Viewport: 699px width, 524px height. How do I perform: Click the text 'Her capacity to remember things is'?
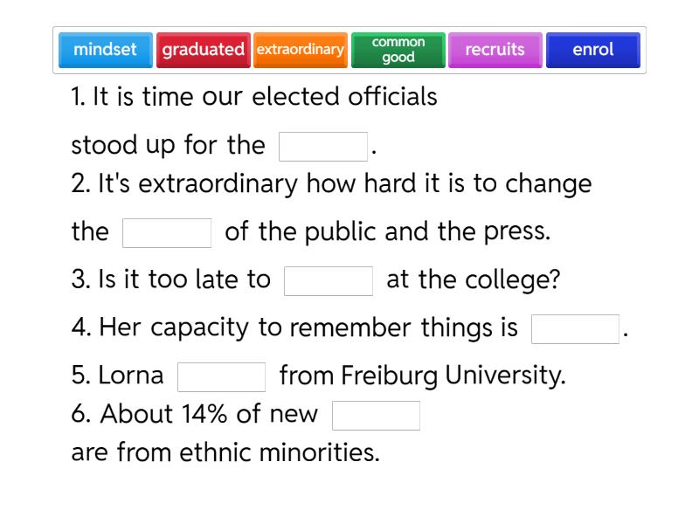[295, 328]
